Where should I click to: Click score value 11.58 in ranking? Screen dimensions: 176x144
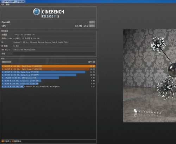click(93, 72)
